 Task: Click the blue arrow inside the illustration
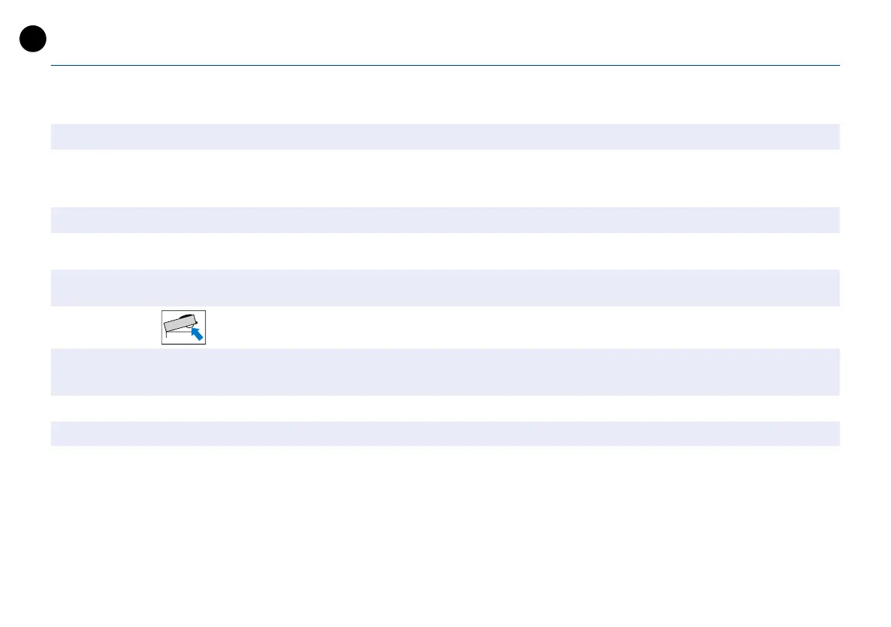coord(198,333)
